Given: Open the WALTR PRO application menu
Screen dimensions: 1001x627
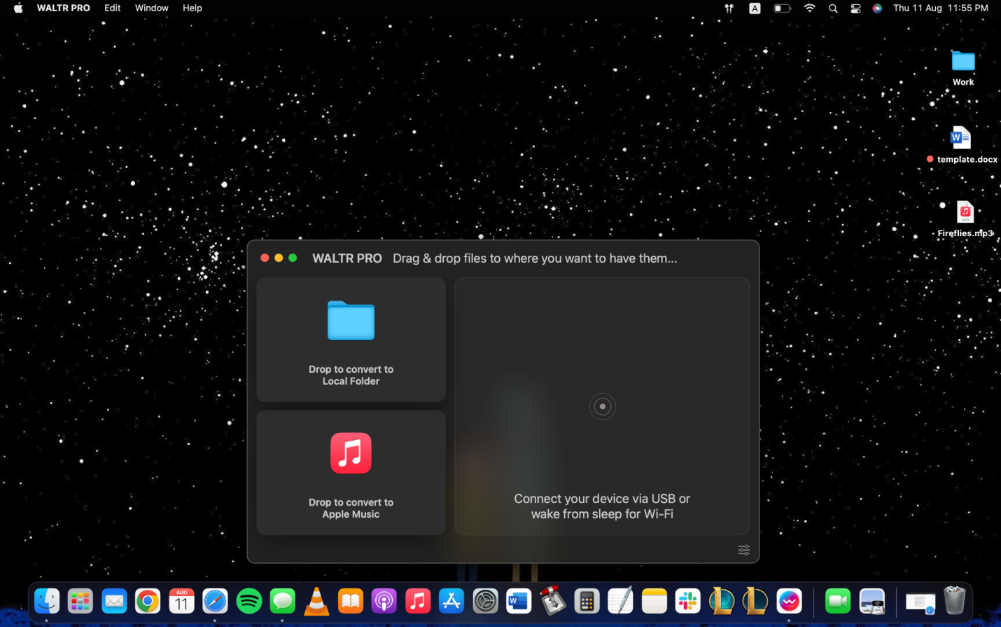Looking at the screenshot, I should coord(64,8).
